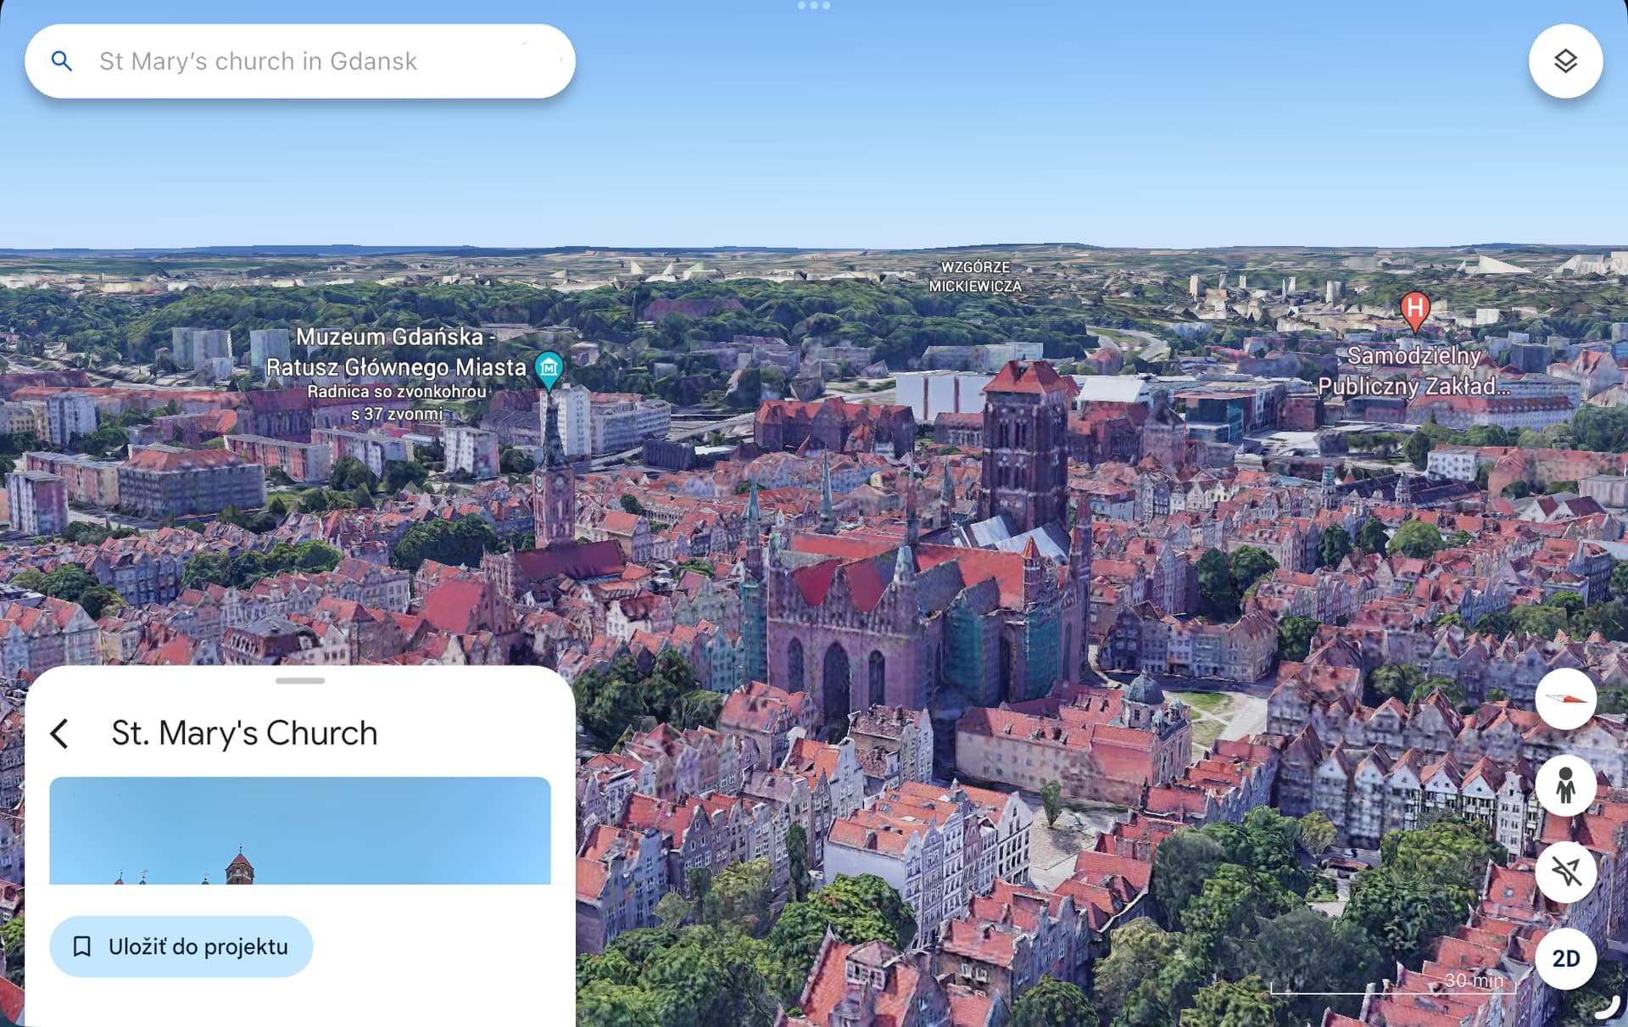Switch view to 2D mode

pos(1565,958)
